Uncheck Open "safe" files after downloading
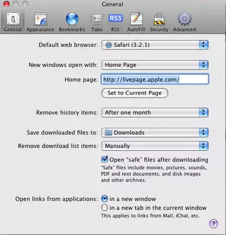 pyautogui.click(x=104, y=159)
